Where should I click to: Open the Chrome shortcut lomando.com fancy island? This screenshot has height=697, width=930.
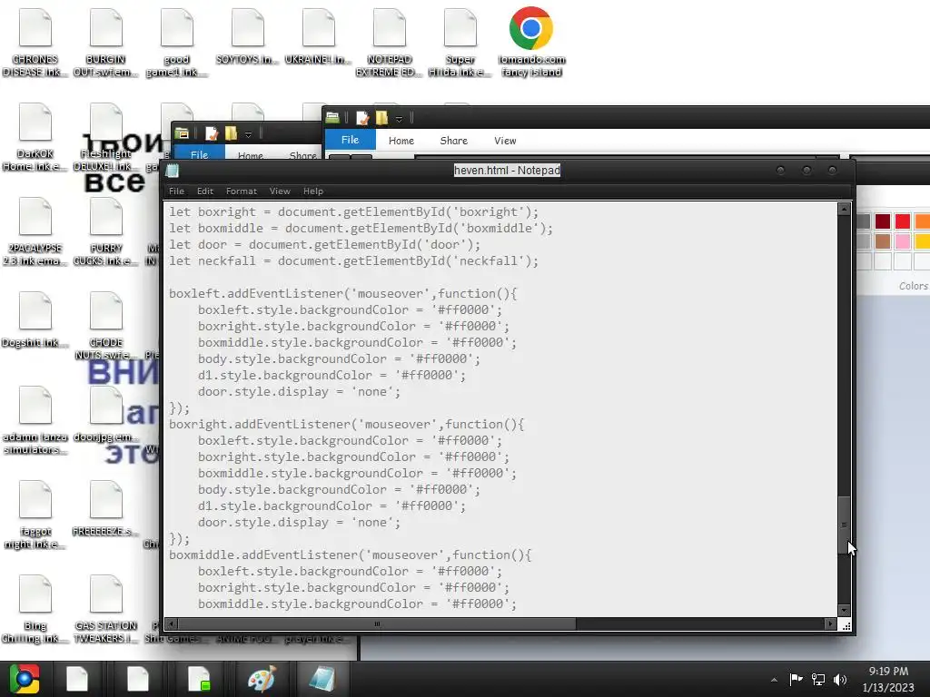click(530, 42)
